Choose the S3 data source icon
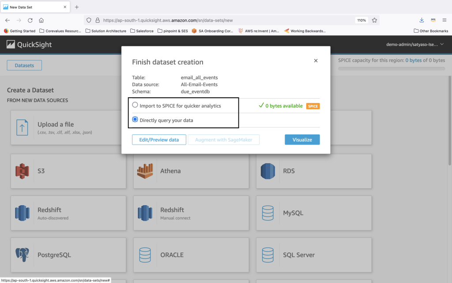The height and width of the screenshot is (283, 452). click(22, 171)
